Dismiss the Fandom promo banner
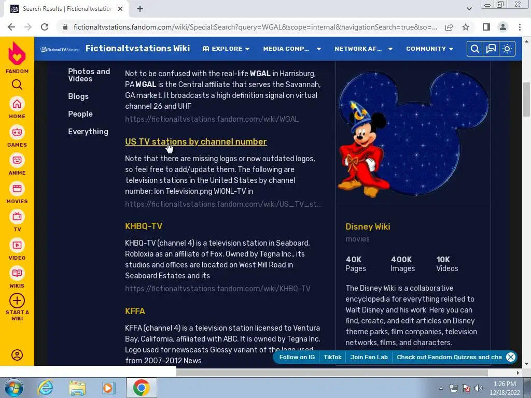531x398 pixels. [x=511, y=357]
